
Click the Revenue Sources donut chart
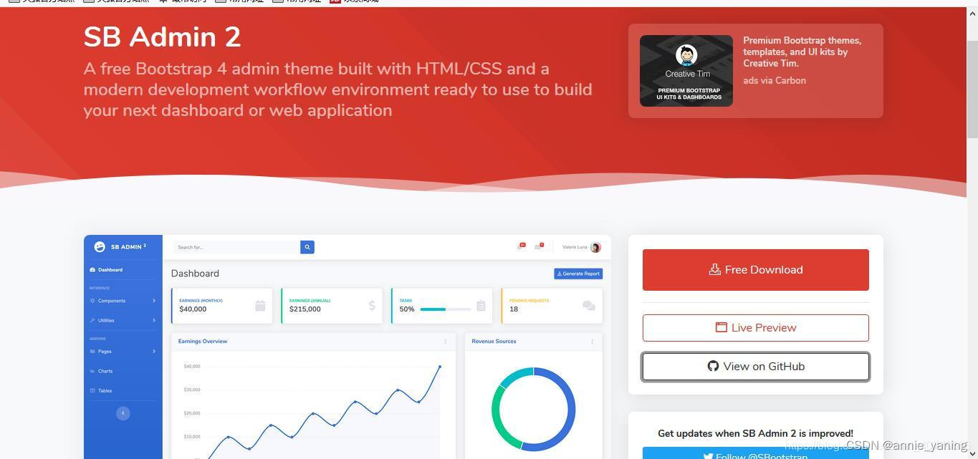pyautogui.click(x=534, y=410)
